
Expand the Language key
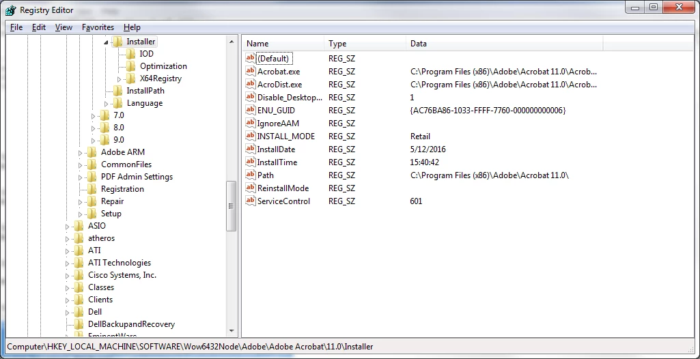click(x=106, y=104)
